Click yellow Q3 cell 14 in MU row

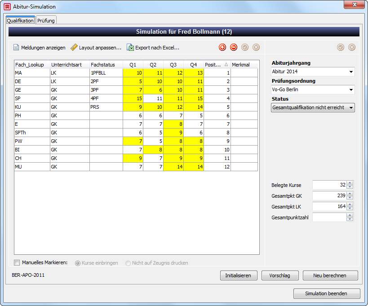173,167
